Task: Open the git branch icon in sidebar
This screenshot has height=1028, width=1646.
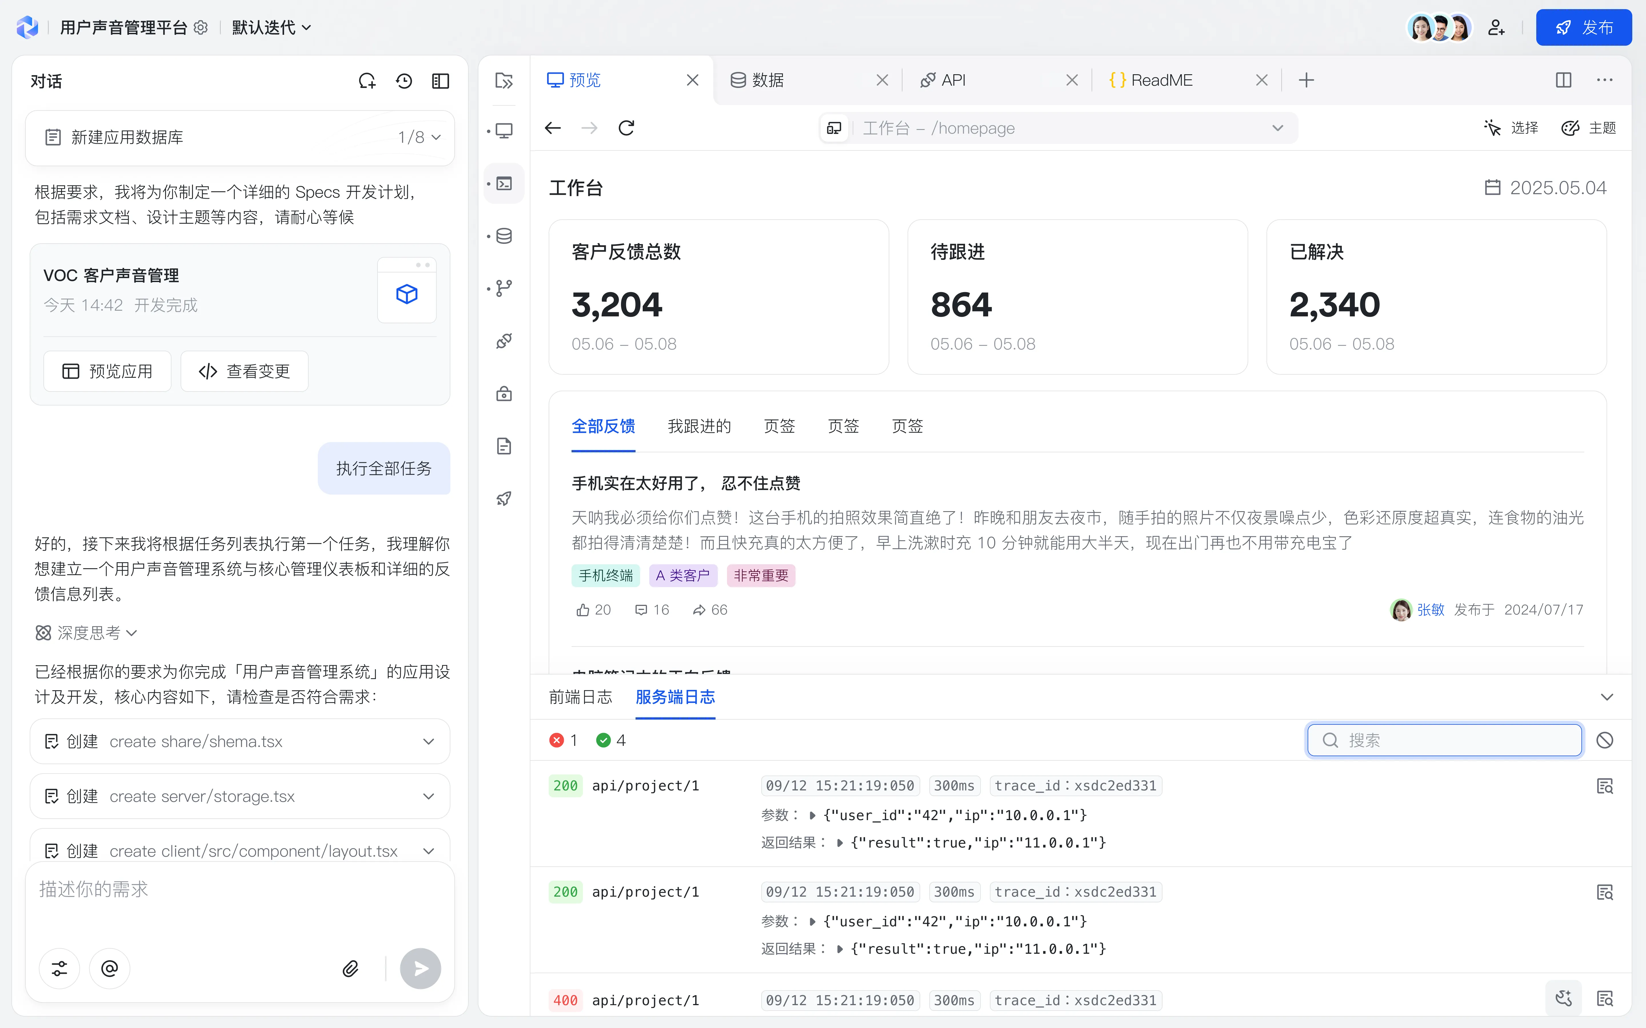Action: pos(504,288)
